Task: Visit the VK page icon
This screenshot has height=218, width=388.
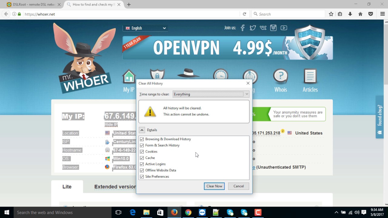Action: [263, 28]
